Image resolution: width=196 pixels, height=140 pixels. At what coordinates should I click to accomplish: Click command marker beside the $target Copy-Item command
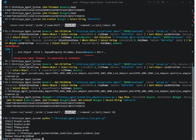click(x=4, y=97)
